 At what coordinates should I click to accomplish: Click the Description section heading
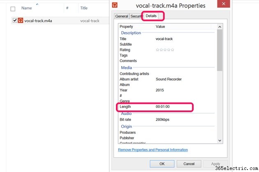(131, 33)
